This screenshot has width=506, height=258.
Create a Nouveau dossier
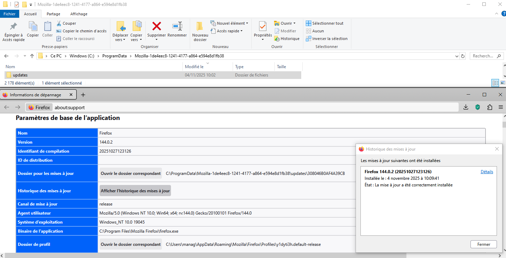coord(200,32)
